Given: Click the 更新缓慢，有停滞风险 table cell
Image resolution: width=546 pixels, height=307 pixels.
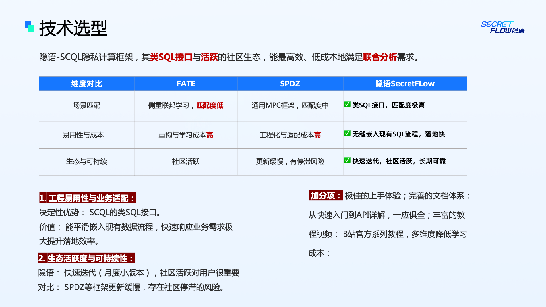Looking at the screenshot, I should point(290,161).
